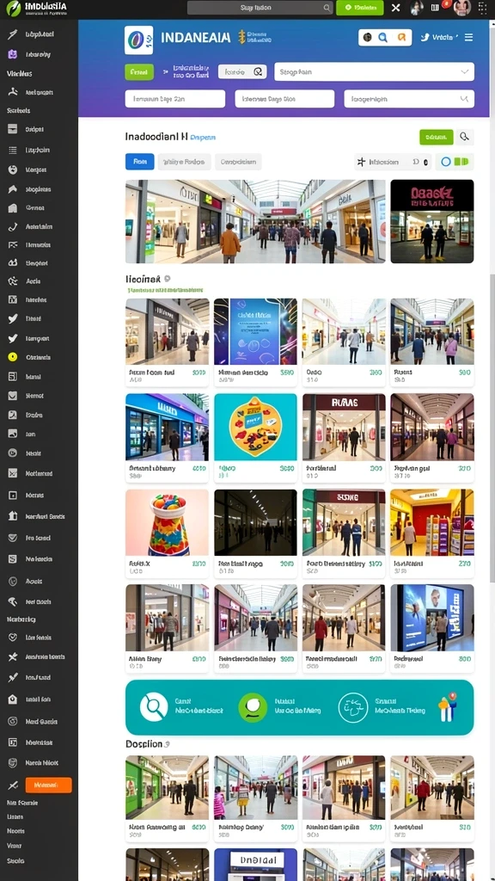The width and height of the screenshot is (495, 881).
Task: Open the hamburger menu in the purple header
Action: 468,38
